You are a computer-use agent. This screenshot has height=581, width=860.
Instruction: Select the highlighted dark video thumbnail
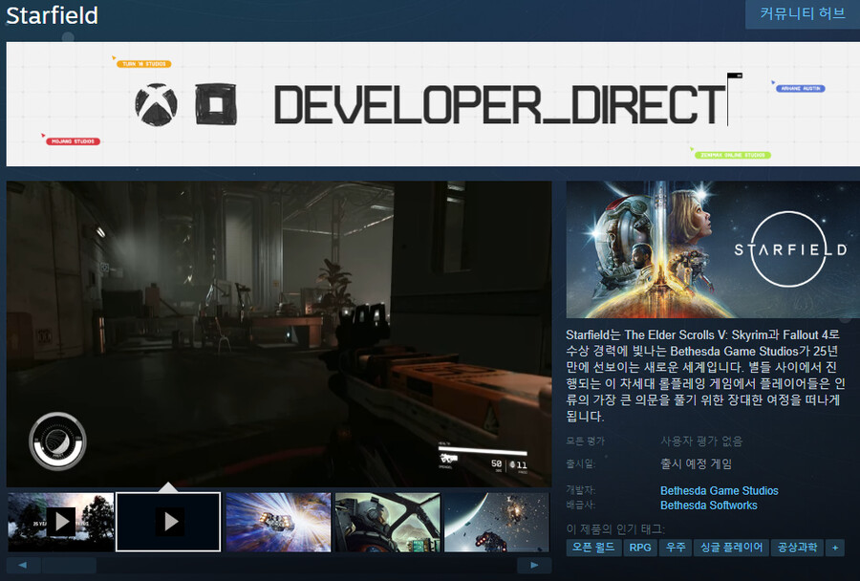(168, 521)
